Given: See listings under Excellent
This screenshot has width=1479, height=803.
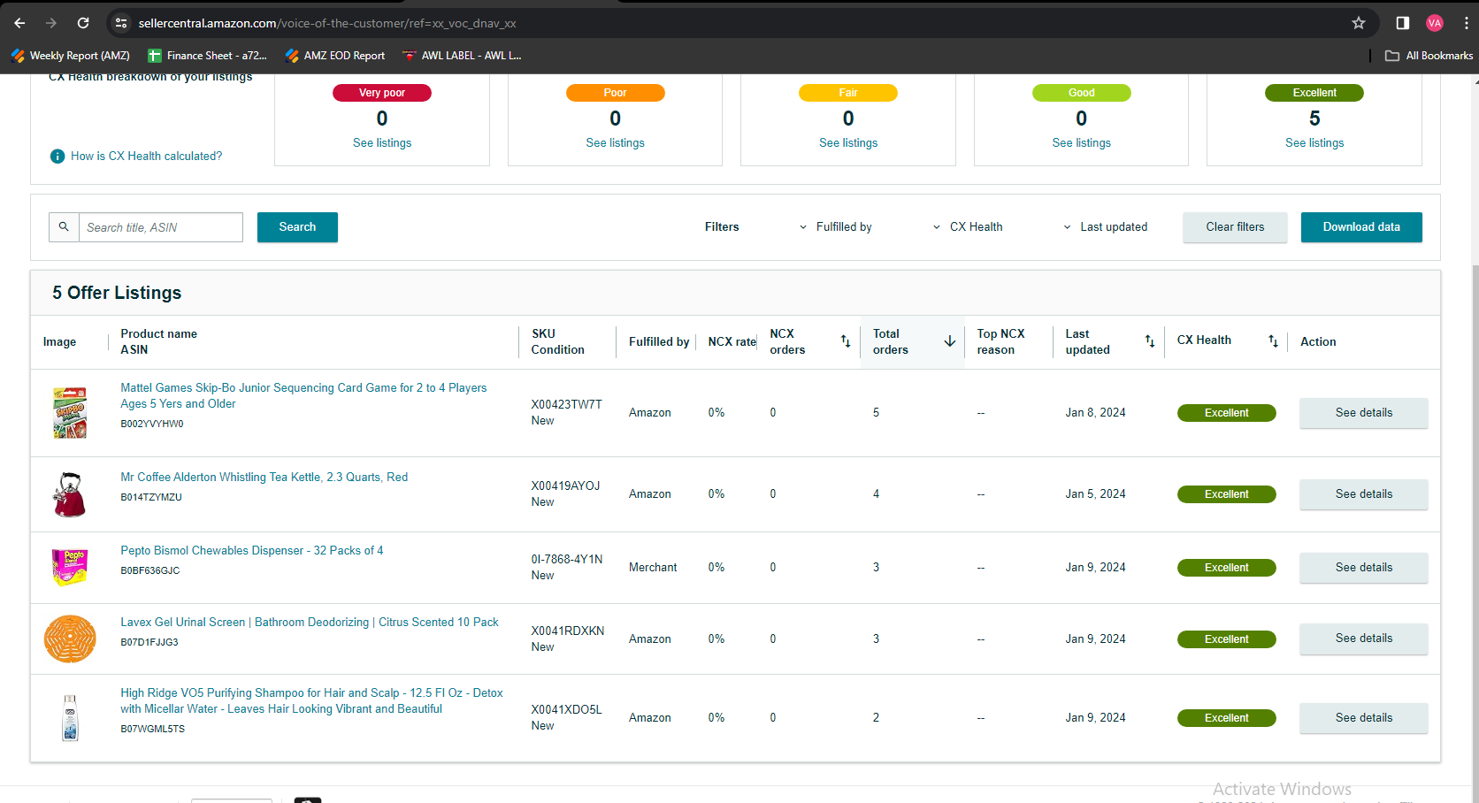Looking at the screenshot, I should coord(1314,143).
